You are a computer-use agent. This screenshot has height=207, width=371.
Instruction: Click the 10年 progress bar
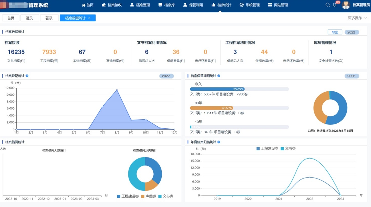pyautogui.click(x=239, y=127)
